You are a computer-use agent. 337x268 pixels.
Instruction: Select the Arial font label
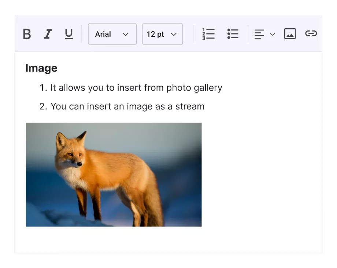click(103, 34)
